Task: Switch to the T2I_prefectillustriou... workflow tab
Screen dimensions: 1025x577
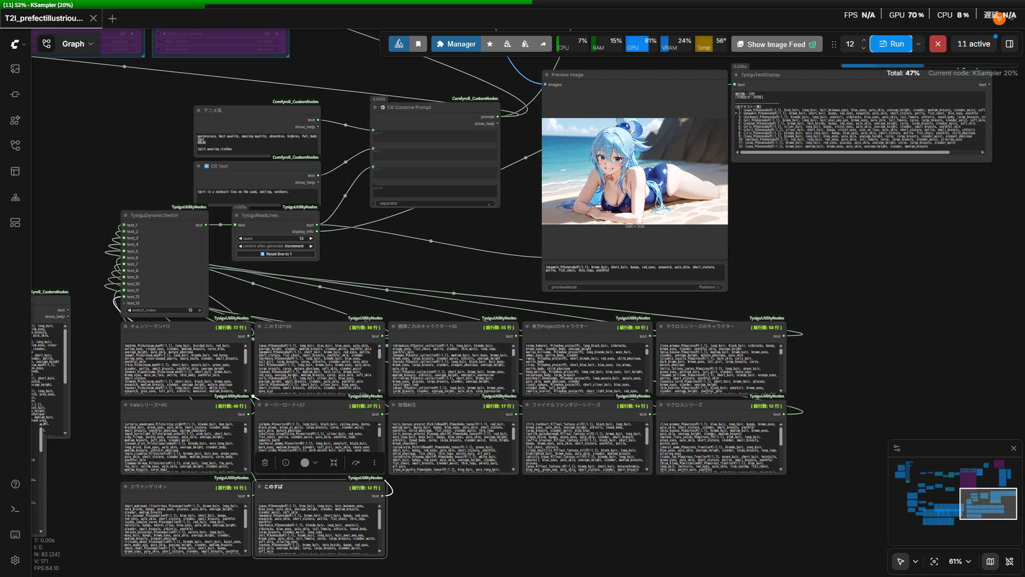Action: pyautogui.click(x=44, y=18)
